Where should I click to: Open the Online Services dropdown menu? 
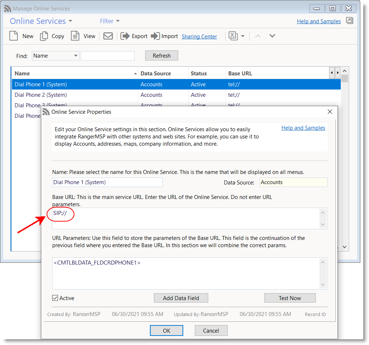(x=41, y=21)
